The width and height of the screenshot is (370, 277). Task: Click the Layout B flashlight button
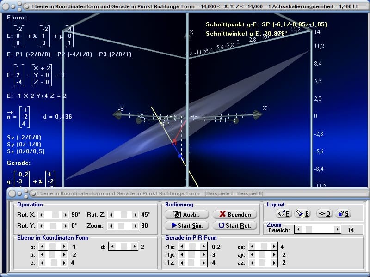pyautogui.click(x=303, y=214)
